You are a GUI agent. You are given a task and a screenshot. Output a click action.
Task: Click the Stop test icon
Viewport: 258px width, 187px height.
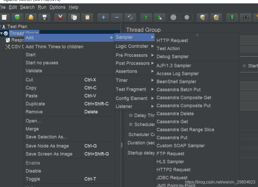[173, 17]
